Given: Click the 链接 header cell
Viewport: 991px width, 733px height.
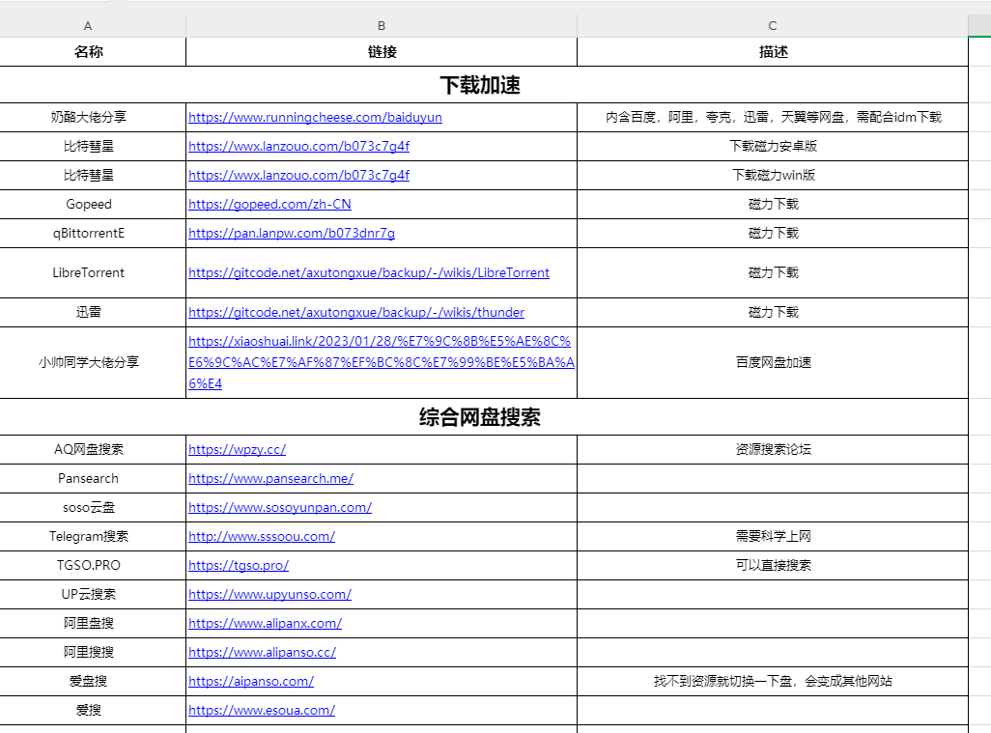Looking at the screenshot, I should [x=382, y=52].
